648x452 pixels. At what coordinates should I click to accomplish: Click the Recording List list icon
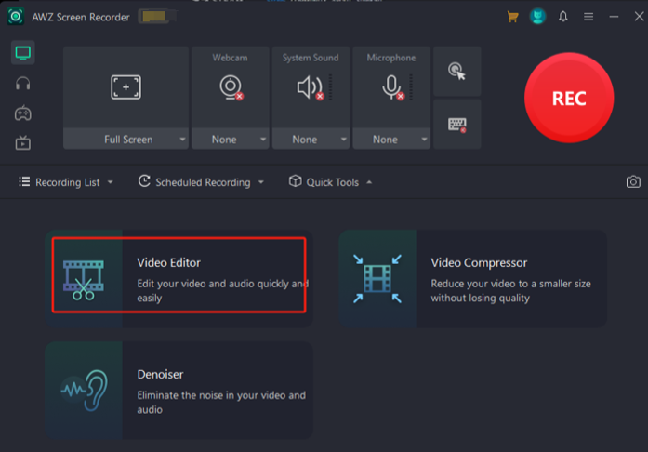tap(24, 181)
